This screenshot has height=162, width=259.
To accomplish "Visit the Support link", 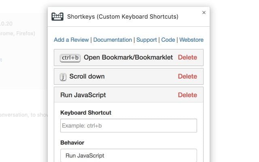I will pos(146,40).
